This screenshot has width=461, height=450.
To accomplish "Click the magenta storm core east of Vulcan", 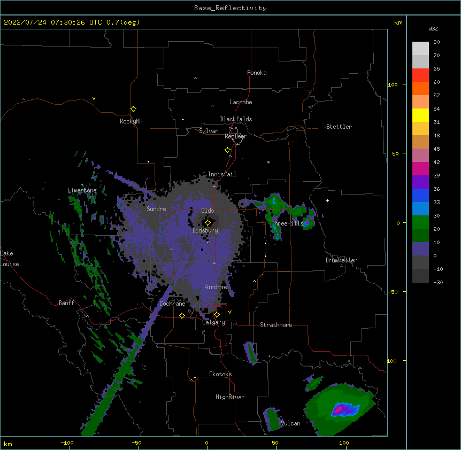I will click(339, 409).
